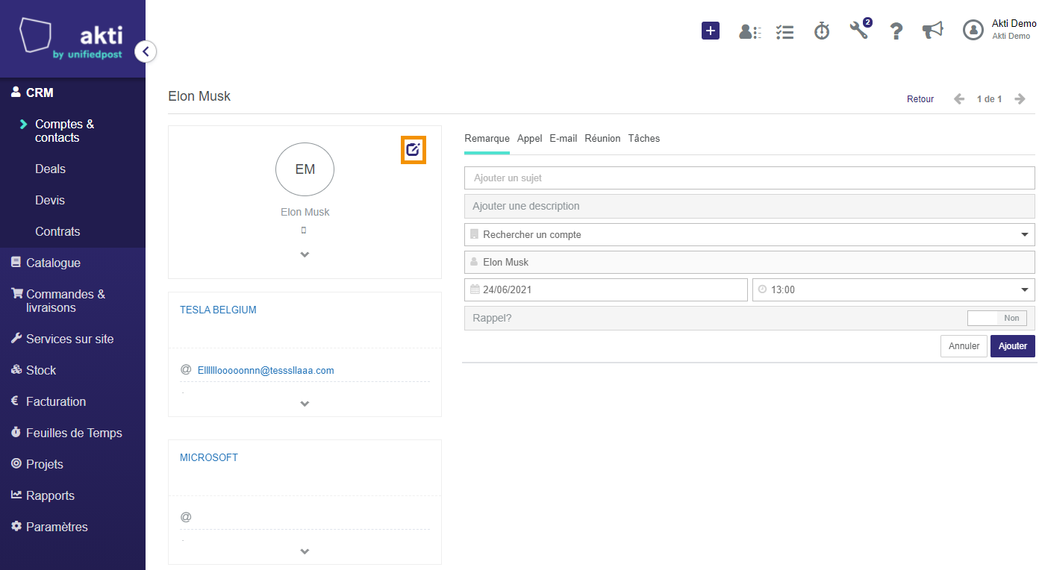Click the Elllllooooonnn@tesssllaaa.com email link
This screenshot has width=1042, height=570.
pos(266,370)
